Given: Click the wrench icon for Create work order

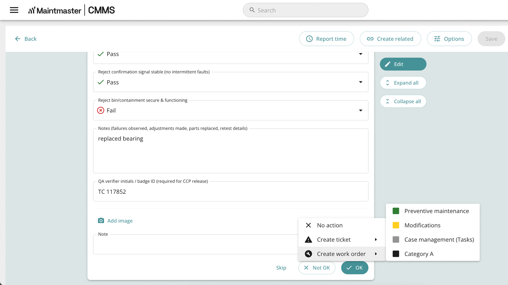Looking at the screenshot, I should tap(308, 254).
